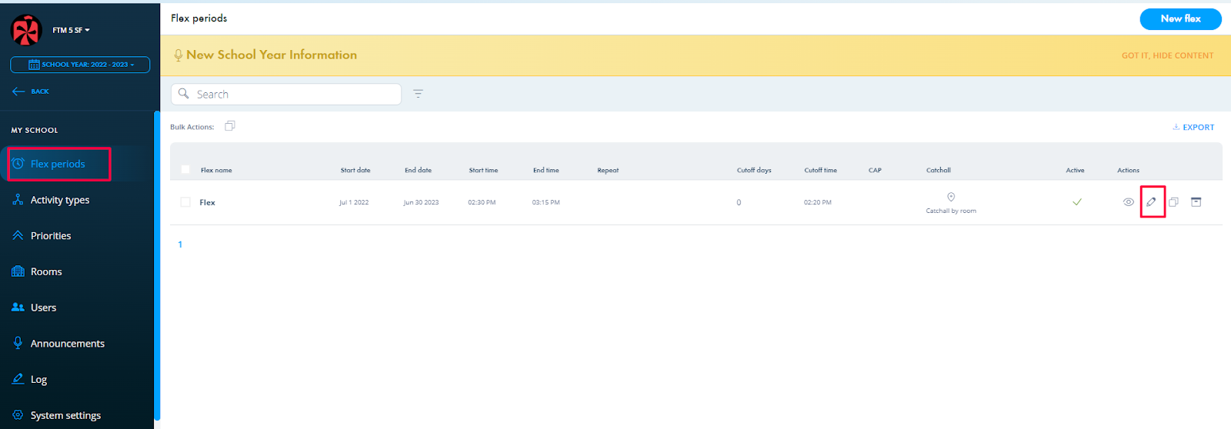Click the Flex row name
The image size is (1231, 429).
(208, 203)
